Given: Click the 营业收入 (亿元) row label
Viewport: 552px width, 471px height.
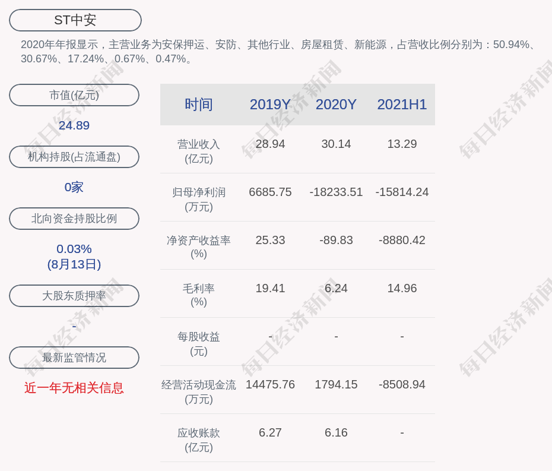Looking at the screenshot, I should [x=199, y=151].
